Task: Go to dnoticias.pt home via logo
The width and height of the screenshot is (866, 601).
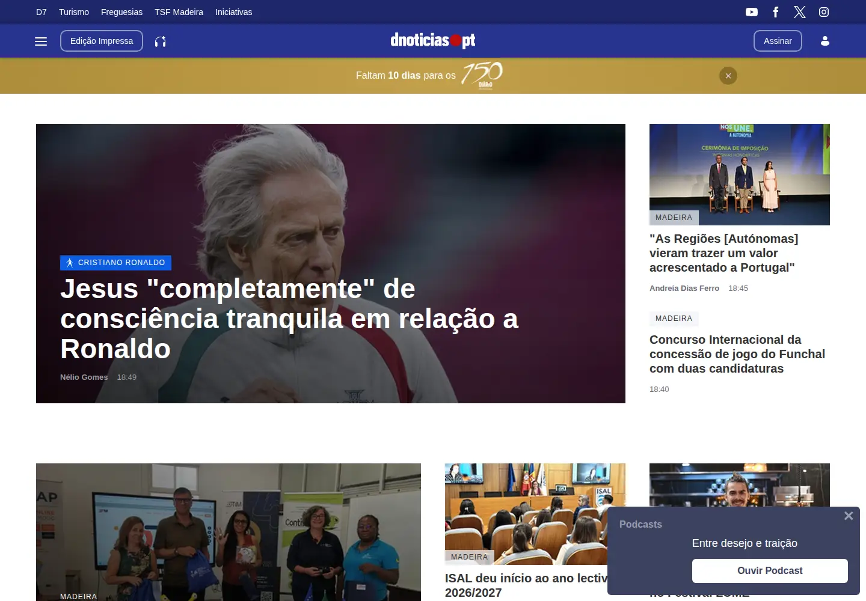Action: click(433, 40)
